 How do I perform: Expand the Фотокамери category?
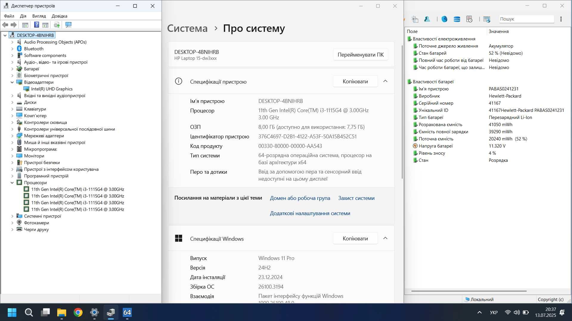[x=12, y=223]
